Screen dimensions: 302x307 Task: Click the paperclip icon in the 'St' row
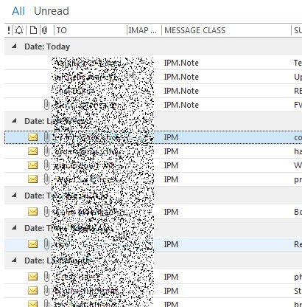(46, 291)
